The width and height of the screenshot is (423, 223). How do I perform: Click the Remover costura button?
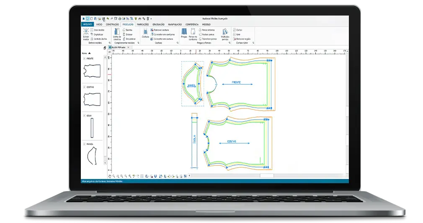pyautogui.click(x=162, y=30)
